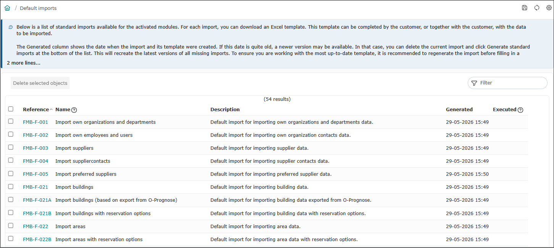
Task: Click 'Import areas with reservation options' text
Action: (x=99, y=240)
